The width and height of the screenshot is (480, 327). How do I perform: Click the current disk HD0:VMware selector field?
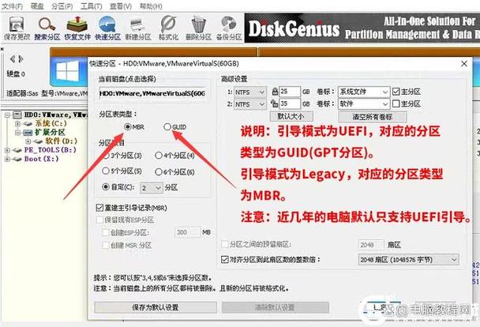point(152,93)
